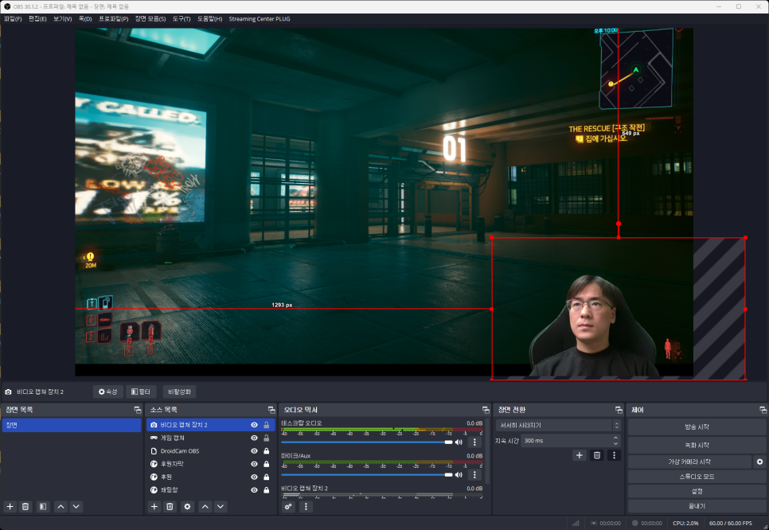769x530 pixels.
Task: Open the 서서히 사라지기 transition dropdown
Action: pyautogui.click(x=554, y=426)
